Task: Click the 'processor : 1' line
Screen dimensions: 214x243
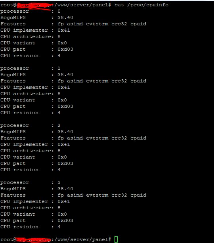Action: click(31, 68)
